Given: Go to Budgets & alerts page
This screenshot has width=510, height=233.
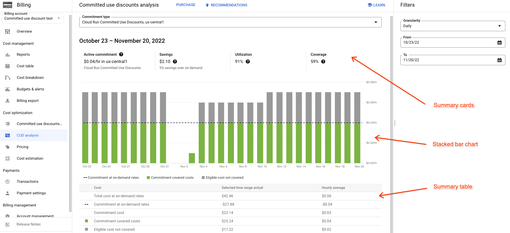Looking at the screenshot, I should click(30, 89).
